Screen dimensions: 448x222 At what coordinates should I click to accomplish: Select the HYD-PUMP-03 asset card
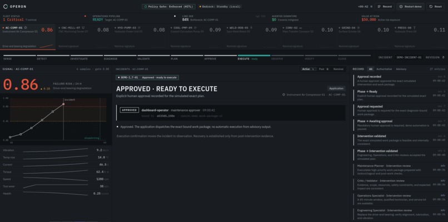[x=140, y=37]
